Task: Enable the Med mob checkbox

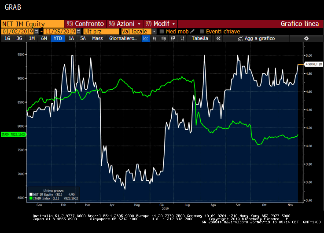Action: pos(162,32)
